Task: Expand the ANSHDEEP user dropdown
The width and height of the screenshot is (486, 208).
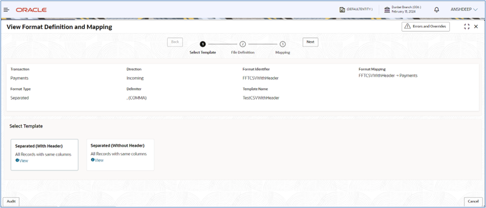Action: pyautogui.click(x=464, y=10)
